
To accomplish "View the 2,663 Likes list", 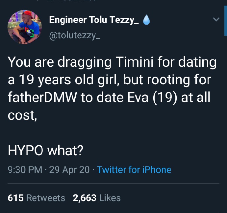I will tap(97, 198).
